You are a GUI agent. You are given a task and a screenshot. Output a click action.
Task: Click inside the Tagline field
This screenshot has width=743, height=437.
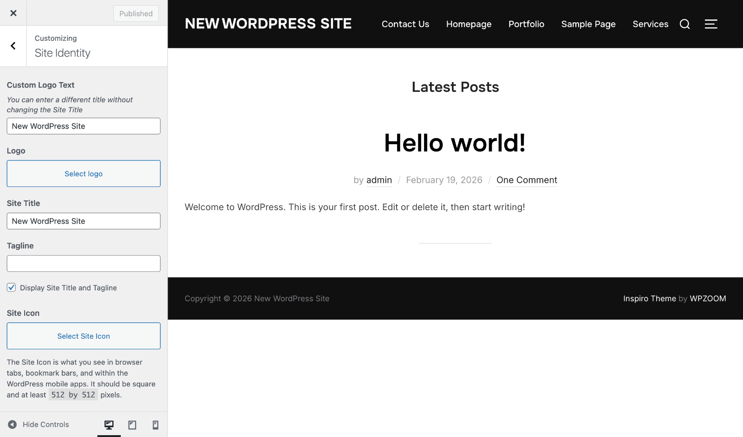(83, 263)
